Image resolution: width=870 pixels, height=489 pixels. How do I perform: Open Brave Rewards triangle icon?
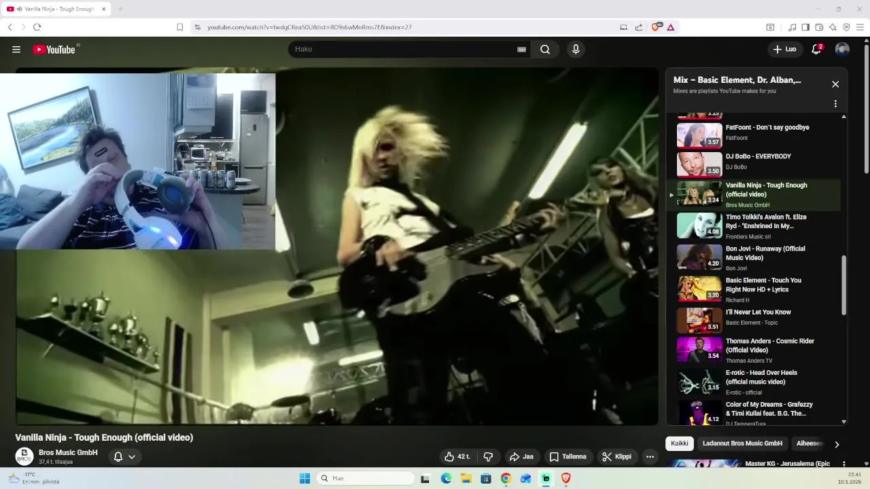[670, 27]
